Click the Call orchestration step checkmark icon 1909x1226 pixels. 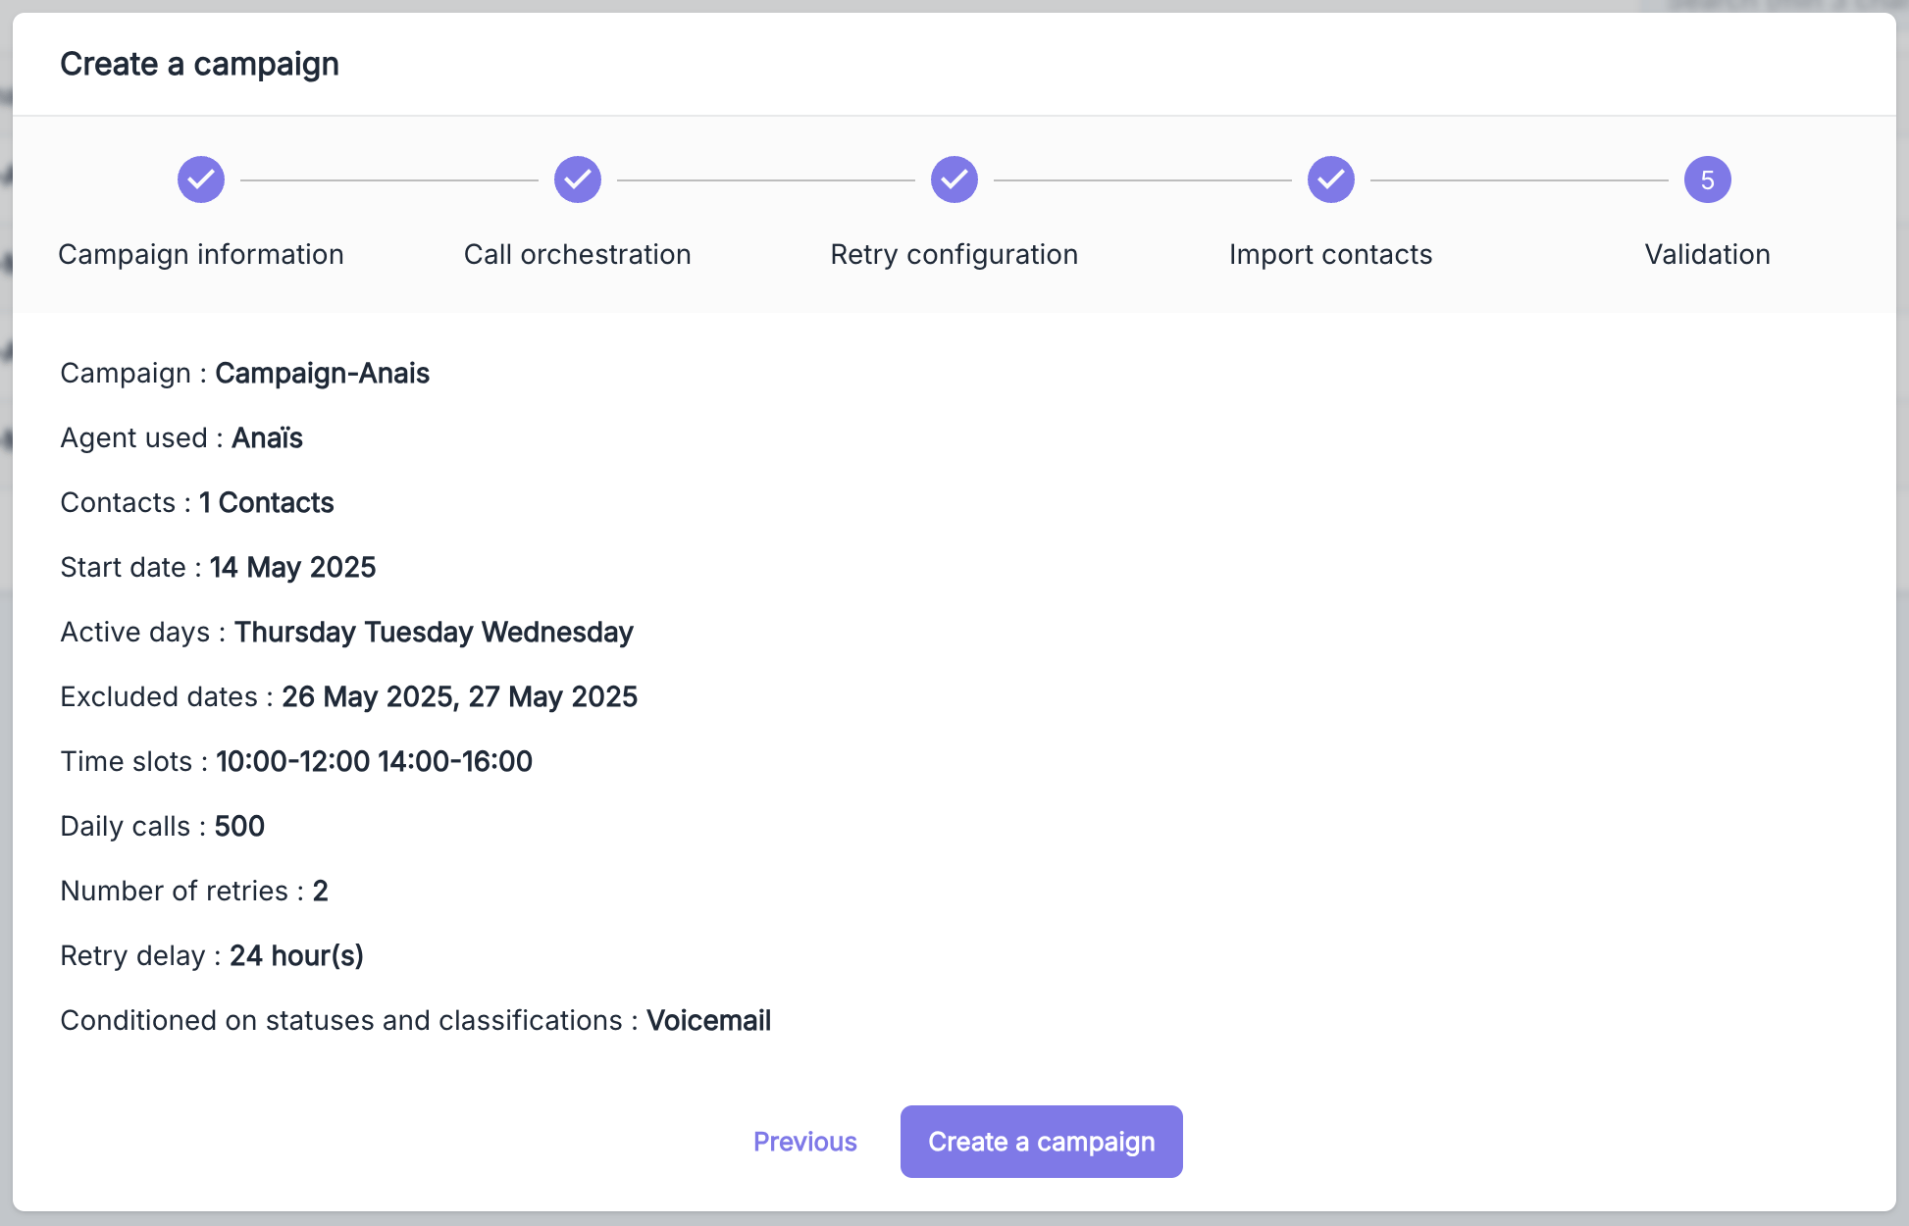(578, 179)
